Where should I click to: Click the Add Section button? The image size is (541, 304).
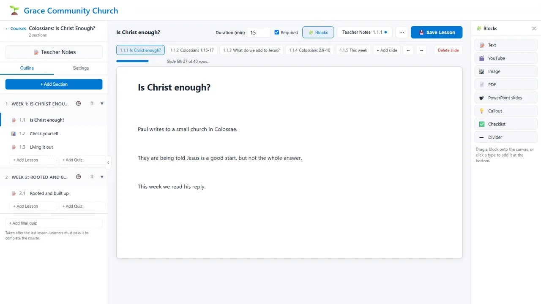coord(54,84)
